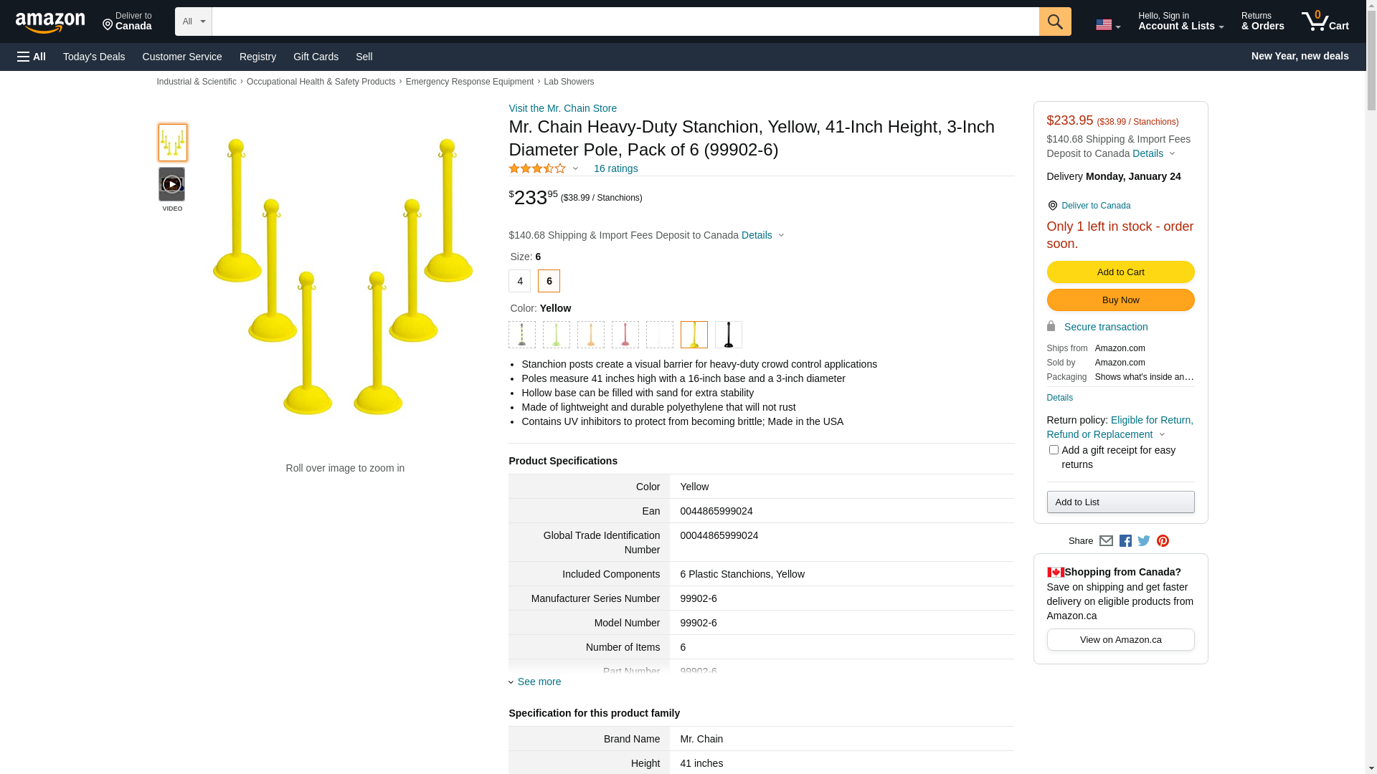Screen dimensions: 1377x774
Task: Expand See more product specifications
Action: click(x=539, y=682)
